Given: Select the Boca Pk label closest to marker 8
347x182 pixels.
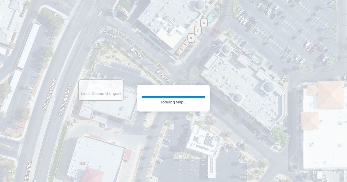Looking at the screenshot, I should 137,53.
